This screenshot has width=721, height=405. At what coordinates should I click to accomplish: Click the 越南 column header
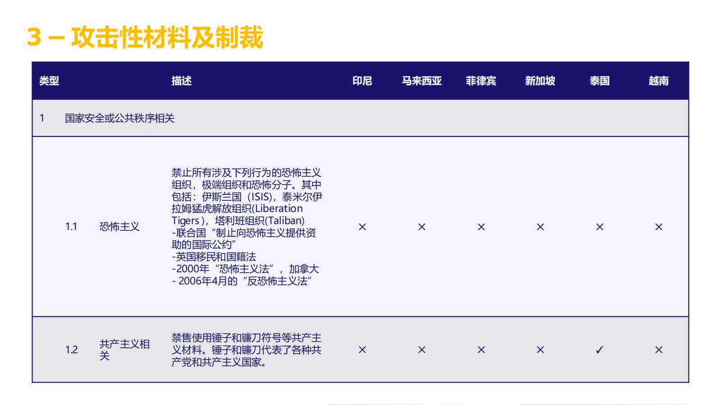(x=659, y=81)
